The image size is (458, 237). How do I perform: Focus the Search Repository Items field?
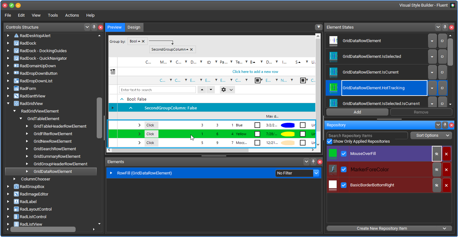(x=367, y=135)
